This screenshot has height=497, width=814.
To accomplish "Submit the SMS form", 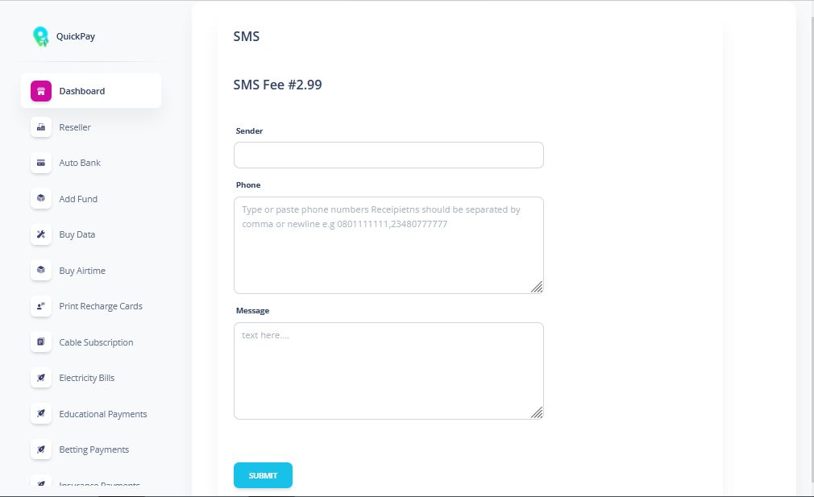I will click(x=263, y=475).
